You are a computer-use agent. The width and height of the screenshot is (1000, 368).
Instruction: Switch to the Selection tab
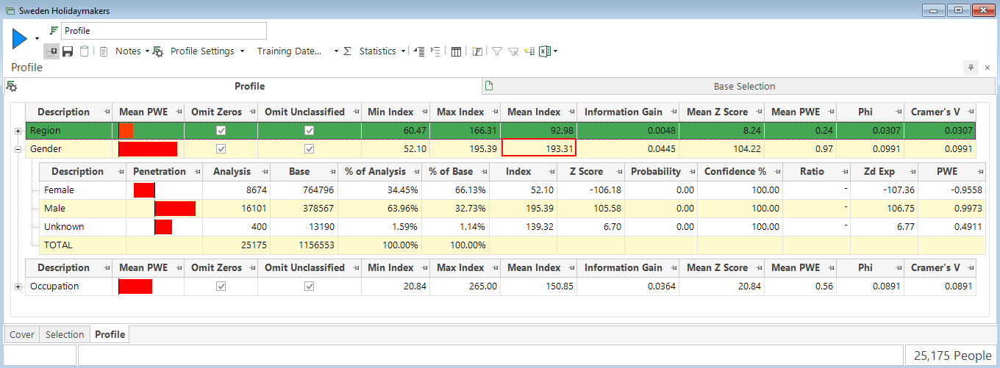point(65,334)
